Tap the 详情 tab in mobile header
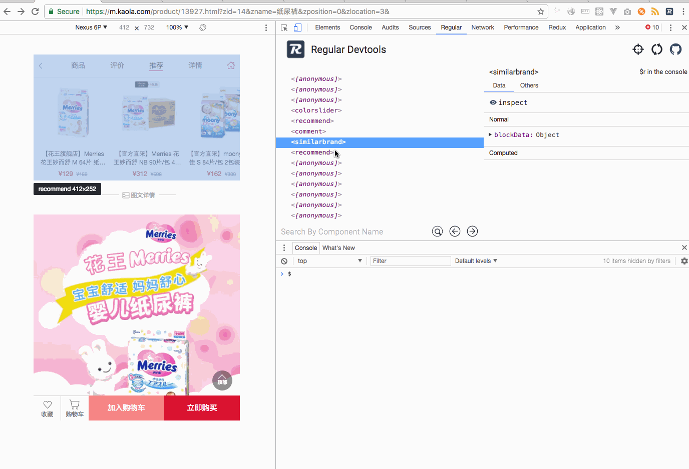The width and height of the screenshot is (689, 469). point(195,65)
